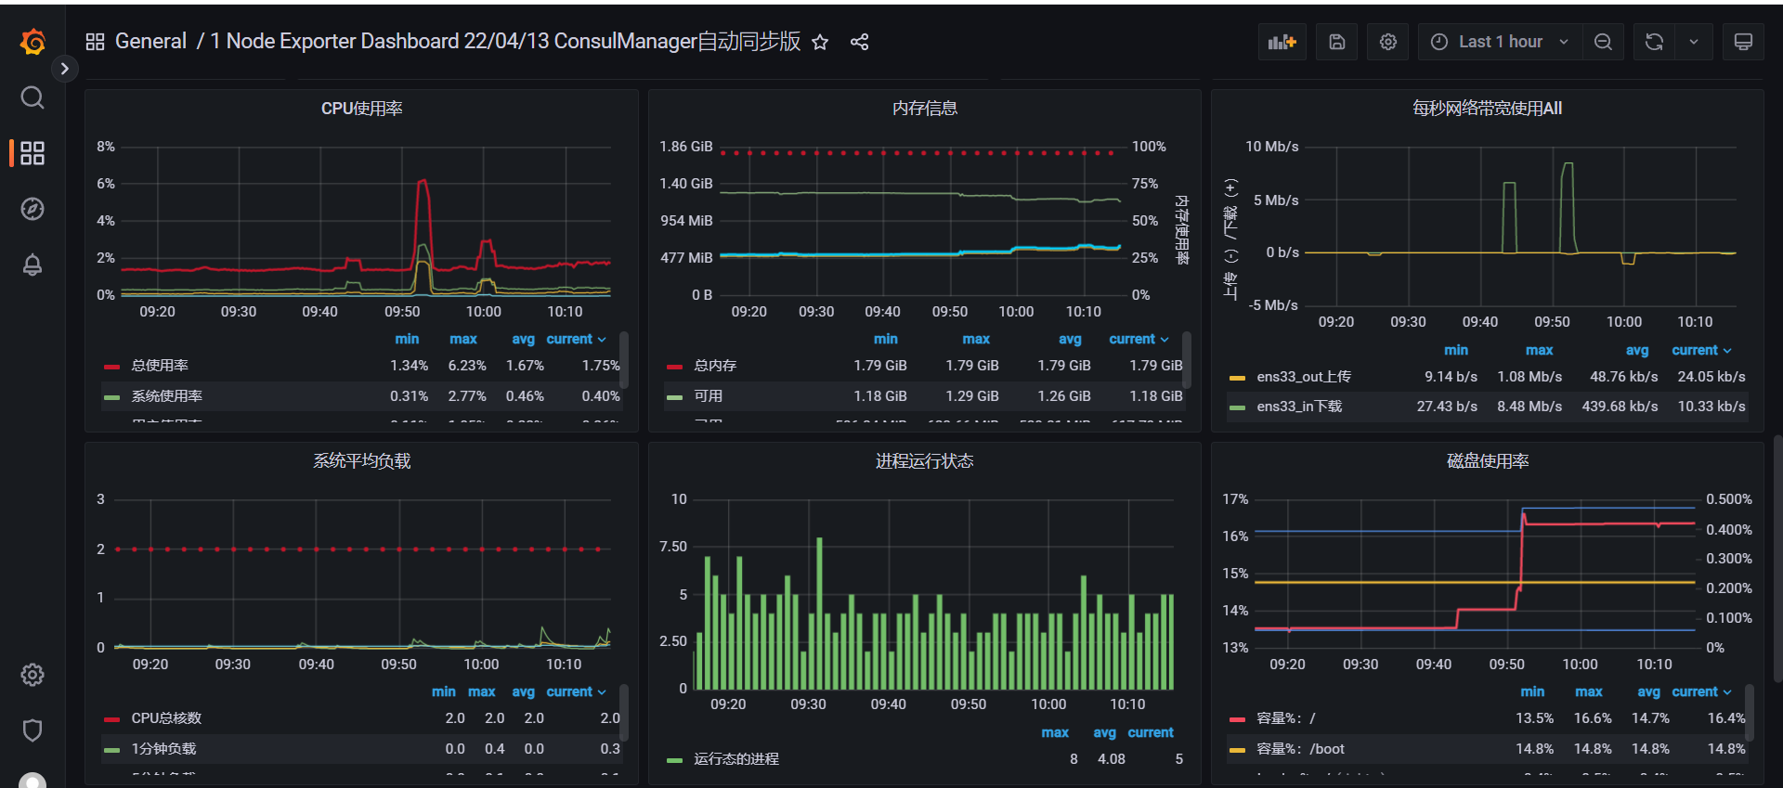Click the 16.4% current disk value
The height and width of the screenshot is (788, 1783).
[1726, 718]
